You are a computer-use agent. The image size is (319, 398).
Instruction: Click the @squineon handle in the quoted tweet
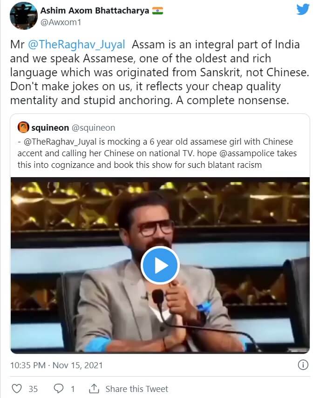point(93,128)
